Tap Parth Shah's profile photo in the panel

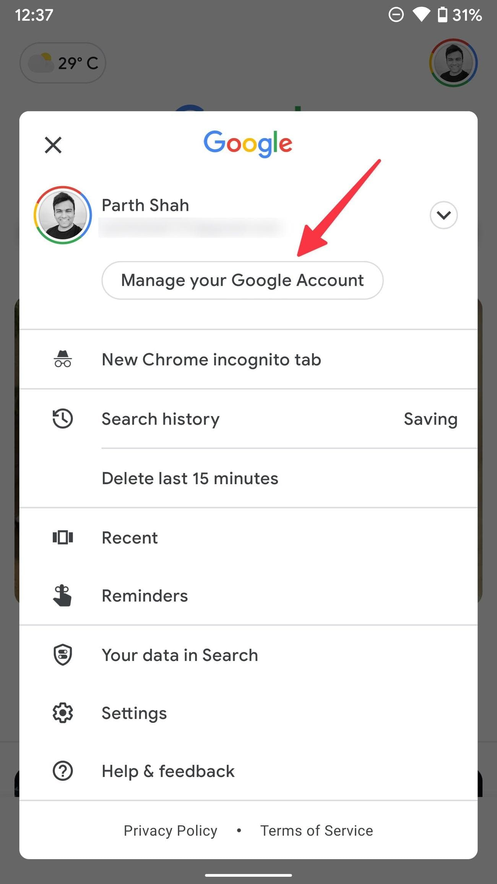click(x=63, y=215)
